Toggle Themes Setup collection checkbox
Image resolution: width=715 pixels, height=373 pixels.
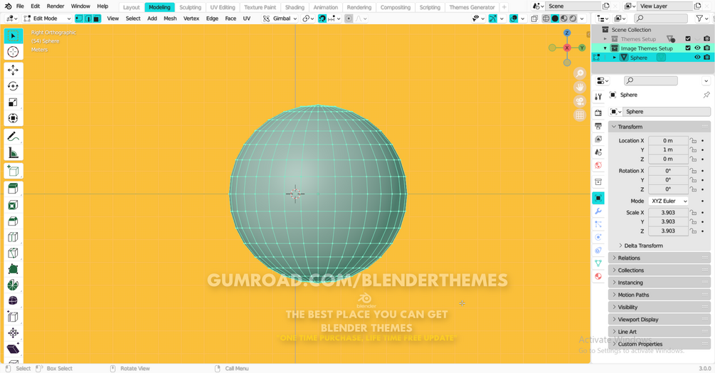tap(688, 38)
